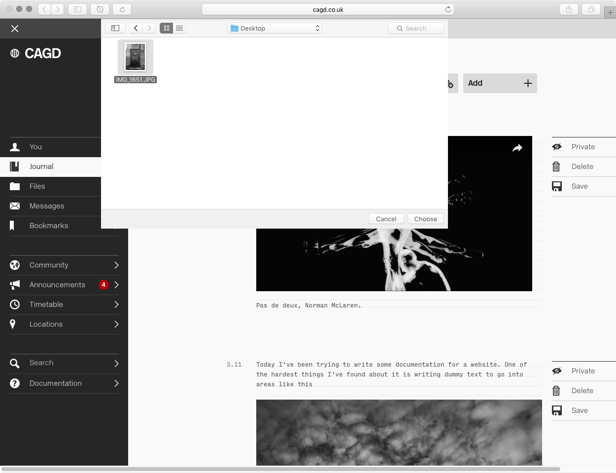Click the tag icon beside Add
The width and height of the screenshot is (616, 473).
451,84
